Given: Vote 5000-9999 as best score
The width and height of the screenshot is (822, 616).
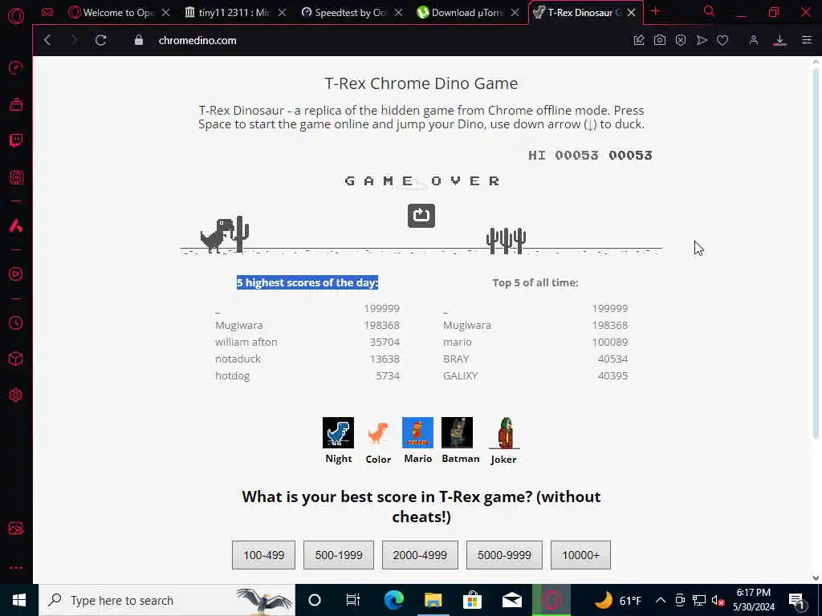Looking at the screenshot, I should [x=504, y=555].
